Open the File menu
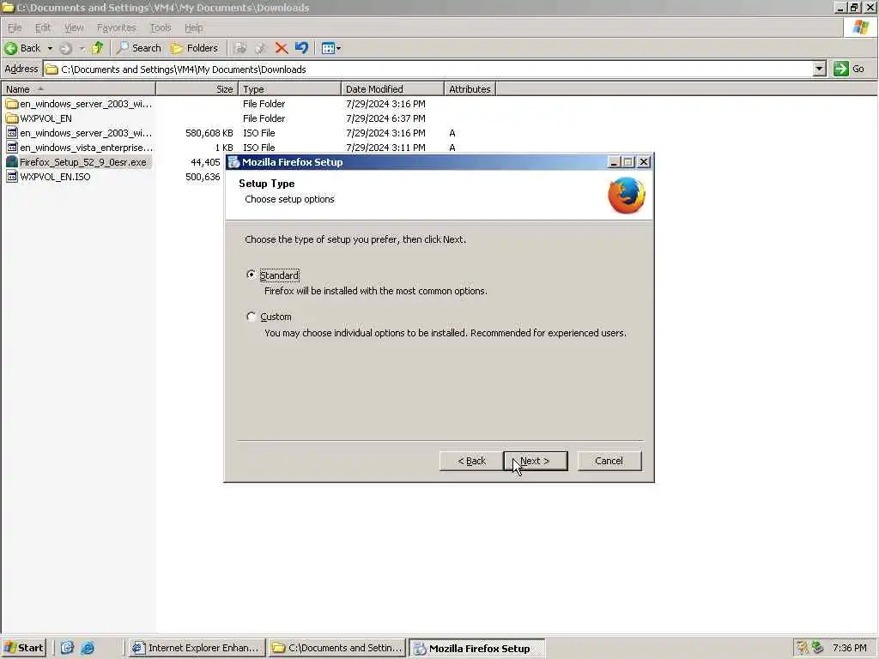 point(14,27)
